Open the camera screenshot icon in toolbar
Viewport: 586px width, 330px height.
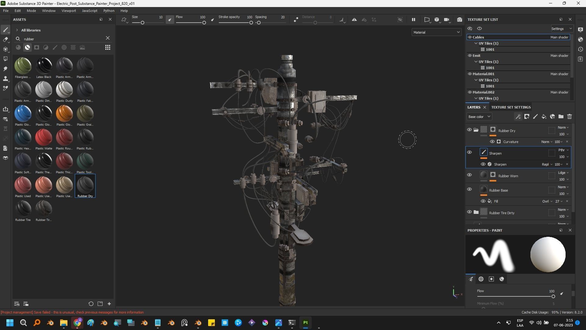pyautogui.click(x=459, y=20)
